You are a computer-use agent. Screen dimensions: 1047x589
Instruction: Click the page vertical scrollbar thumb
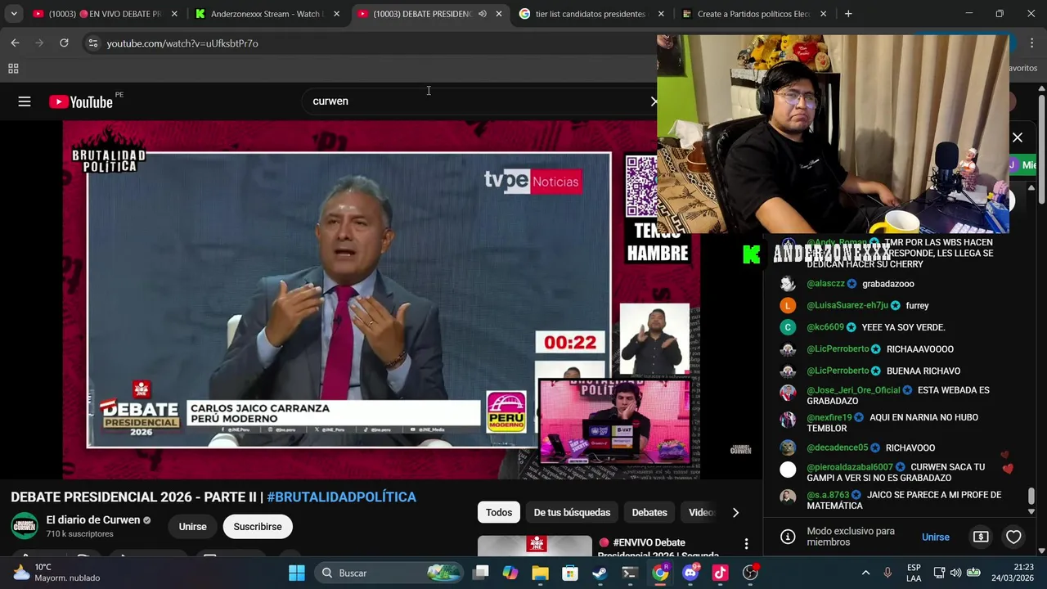pos(1041,147)
